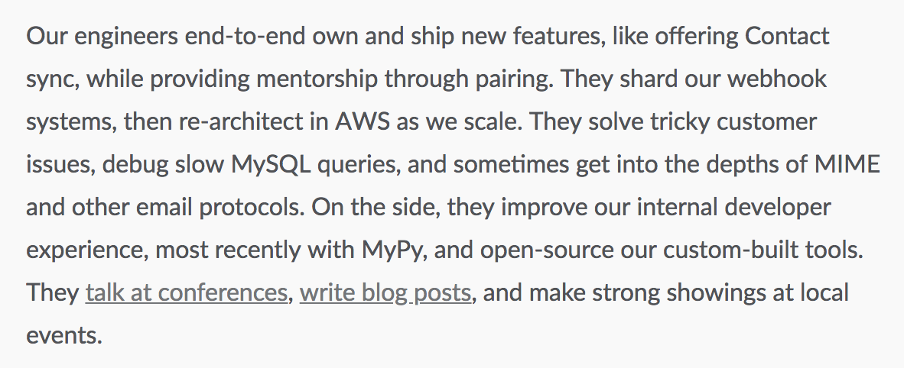904x368 pixels.
Task: Click the word 'experience' starting the sixth line
Action: (88, 250)
